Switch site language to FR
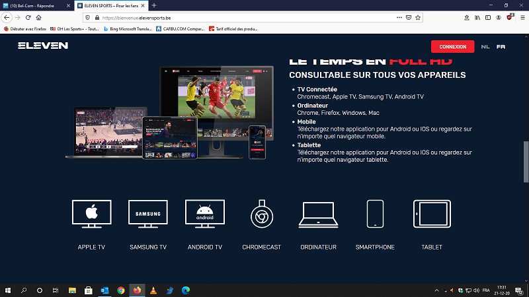This screenshot has width=529, height=297. click(501, 47)
